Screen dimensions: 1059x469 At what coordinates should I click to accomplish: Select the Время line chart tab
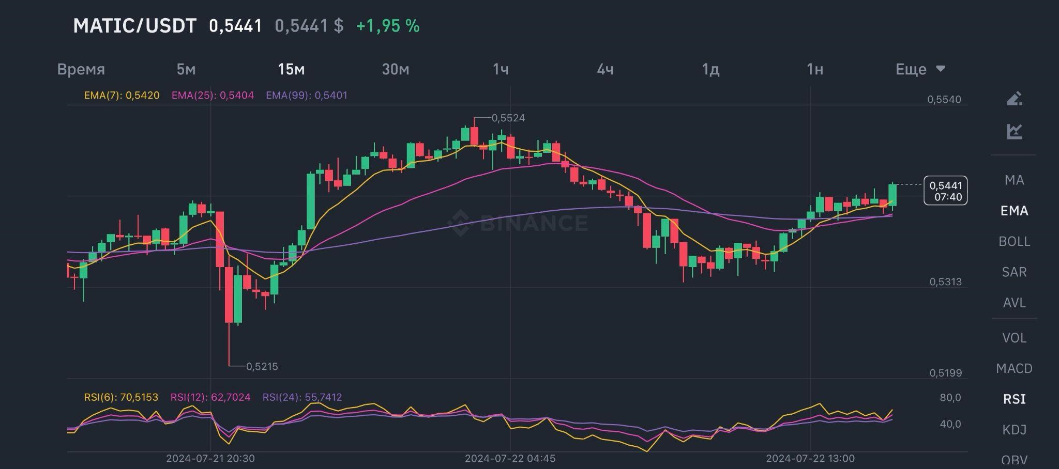81,69
